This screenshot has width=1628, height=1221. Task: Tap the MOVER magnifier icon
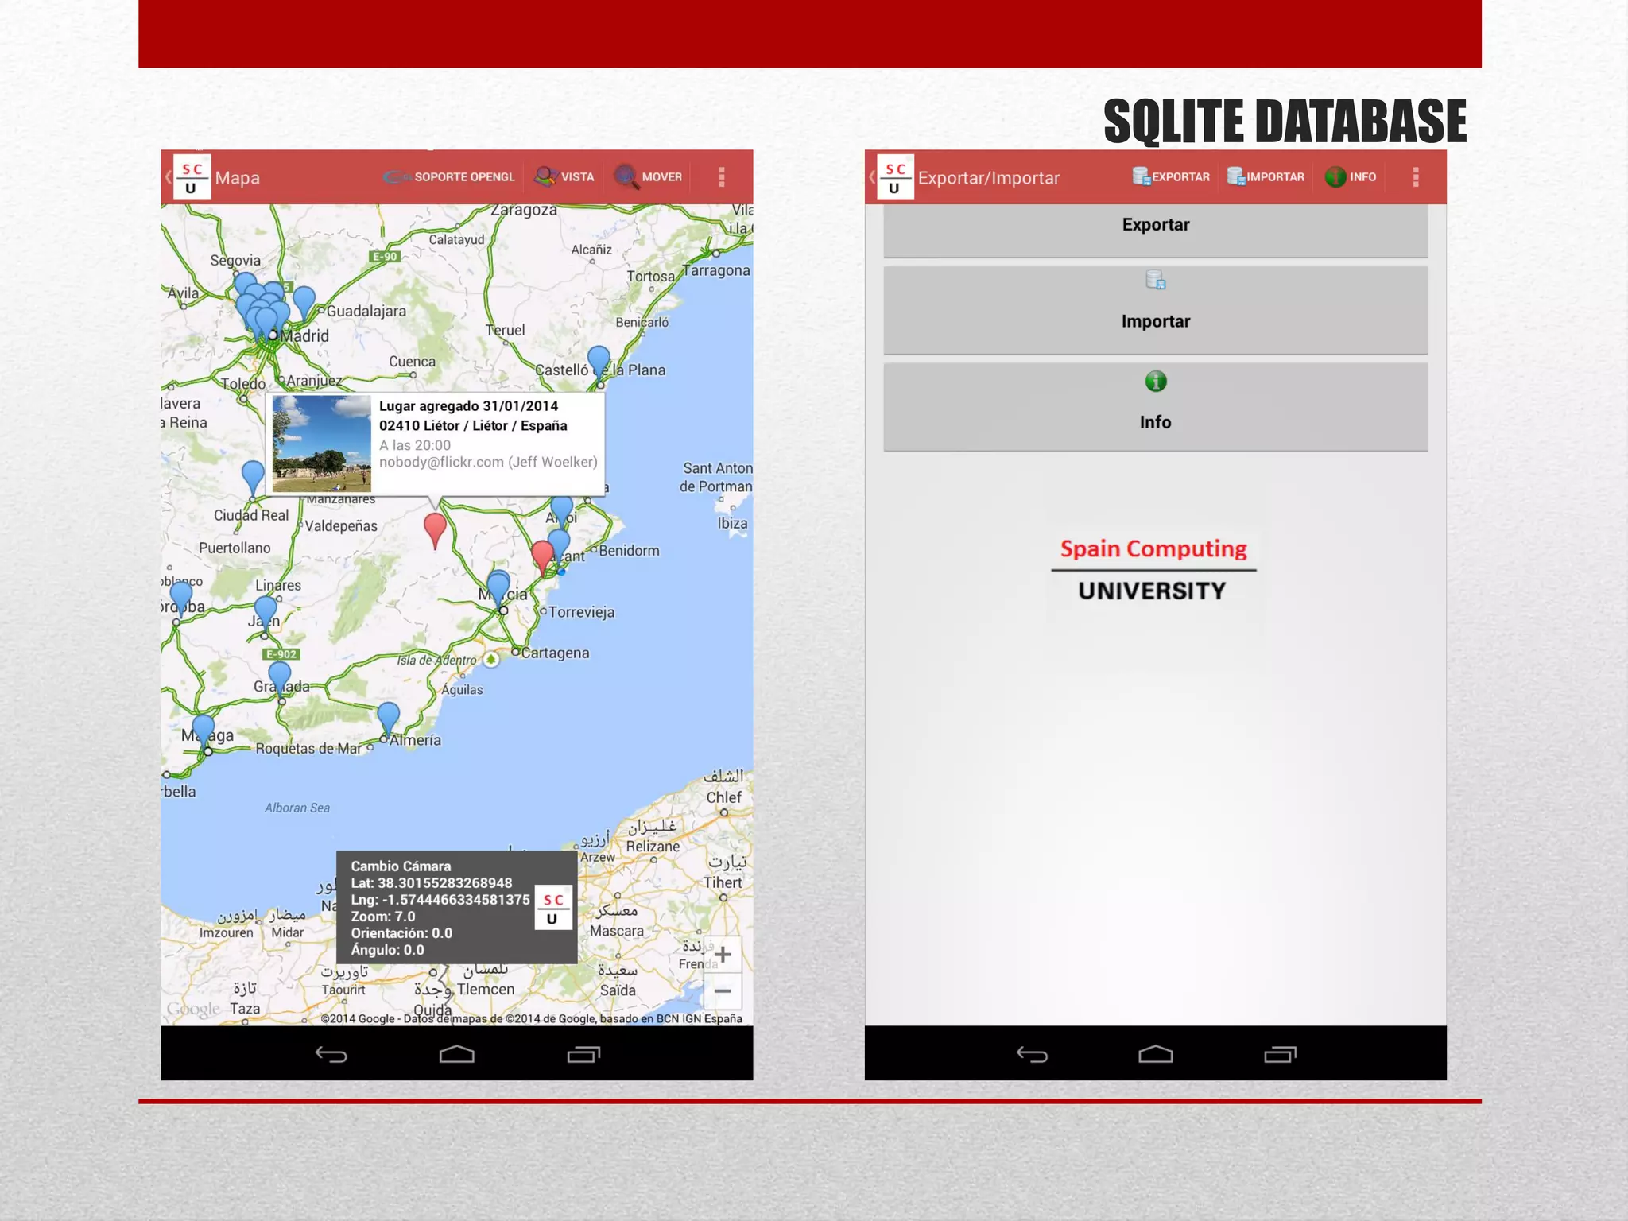click(626, 176)
